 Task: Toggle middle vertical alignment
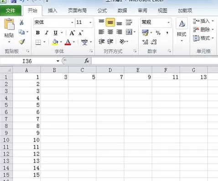[110, 22]
